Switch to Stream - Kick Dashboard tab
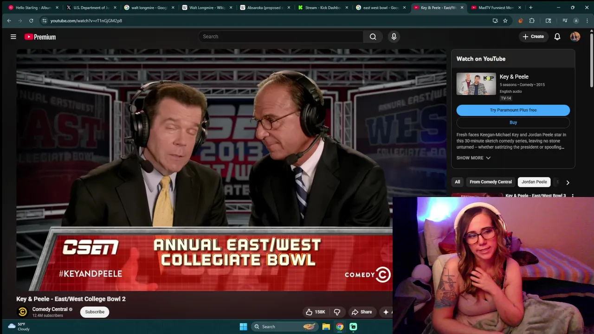This screenshot has width=594, height=334. (323, 7)
